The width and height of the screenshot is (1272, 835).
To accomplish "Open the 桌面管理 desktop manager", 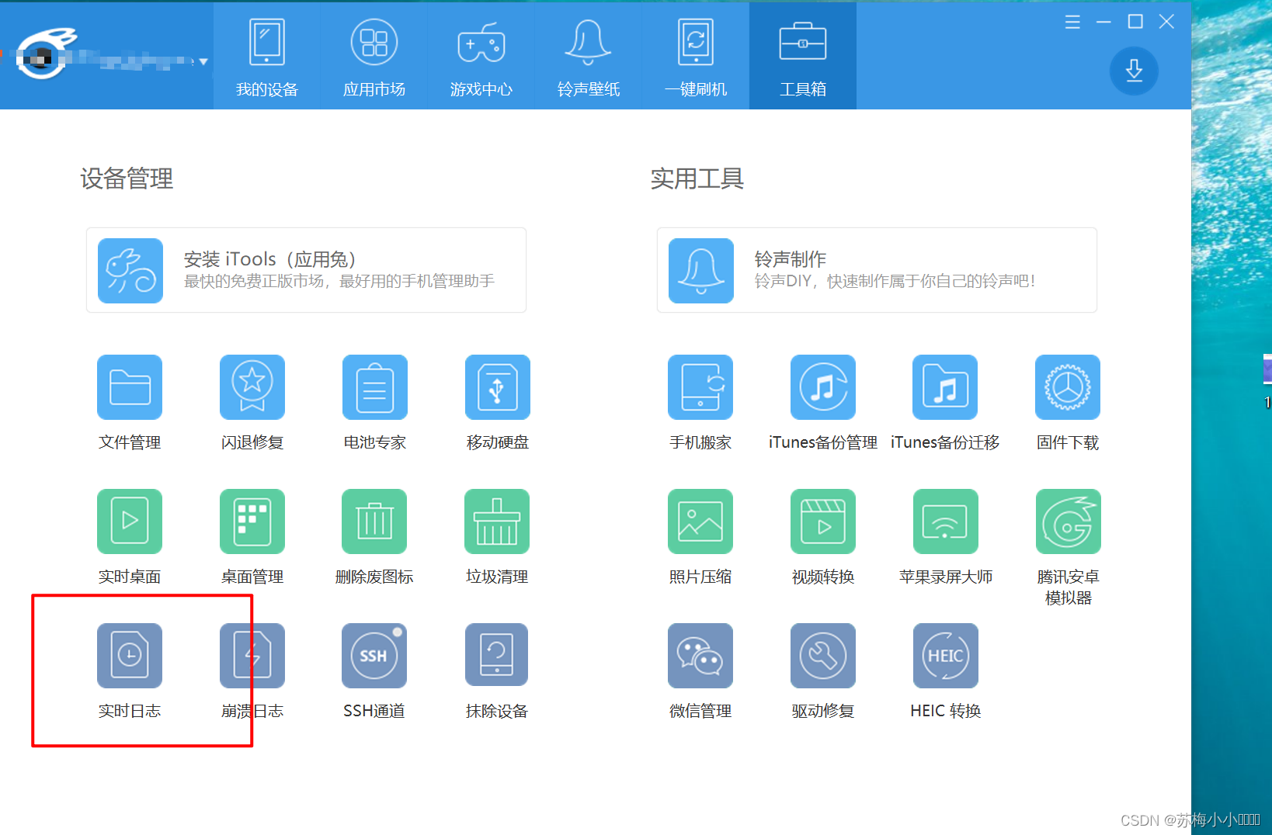I will pos(252,521).
